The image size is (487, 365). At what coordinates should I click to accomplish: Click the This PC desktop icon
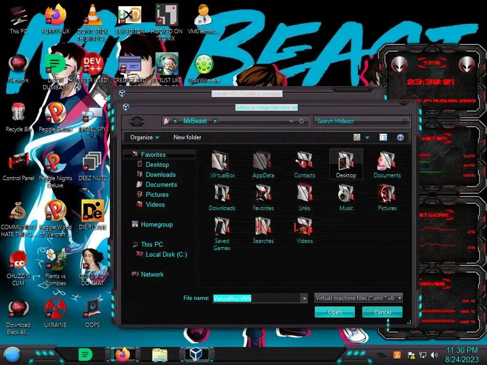point(19,20)
